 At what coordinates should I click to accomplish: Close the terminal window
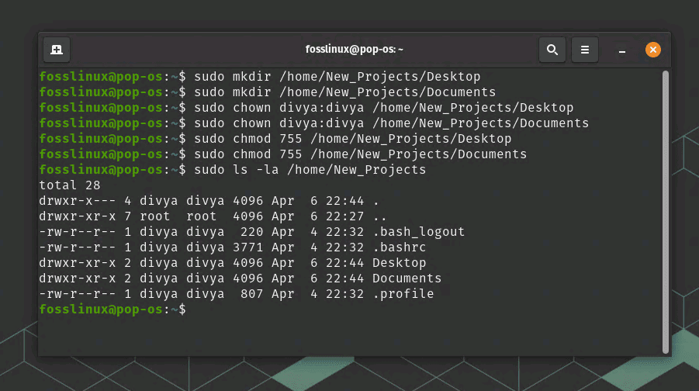pos(653,50)
